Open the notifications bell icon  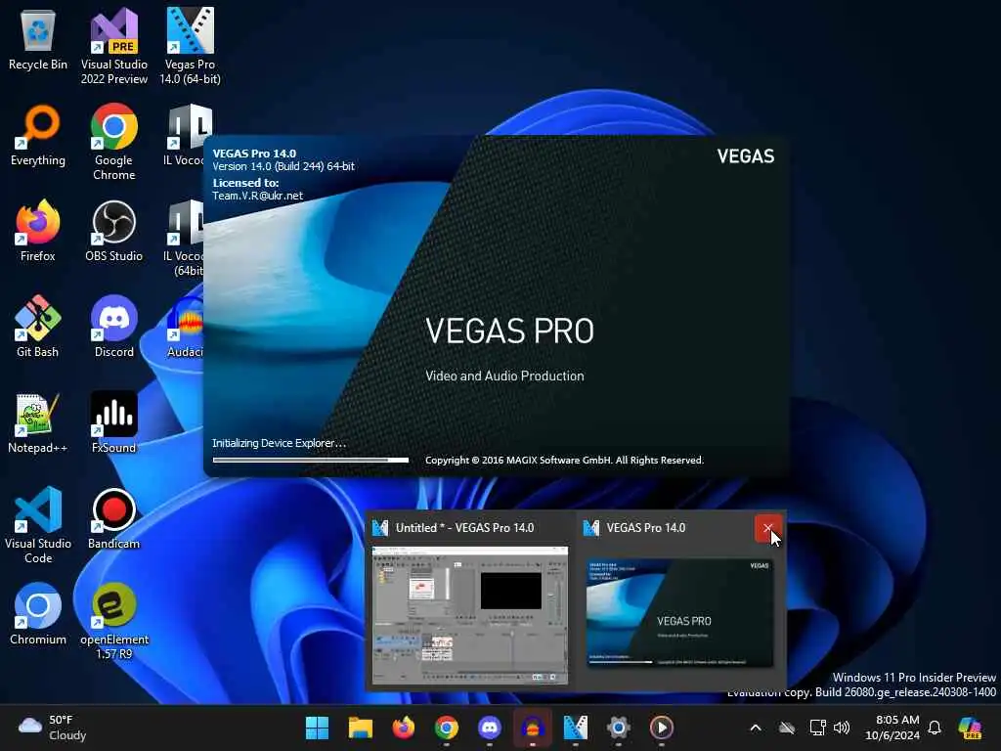[935, 728]
